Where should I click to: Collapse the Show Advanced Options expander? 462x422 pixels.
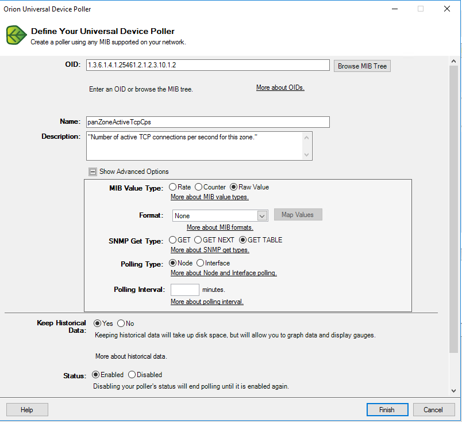[93, 172]
